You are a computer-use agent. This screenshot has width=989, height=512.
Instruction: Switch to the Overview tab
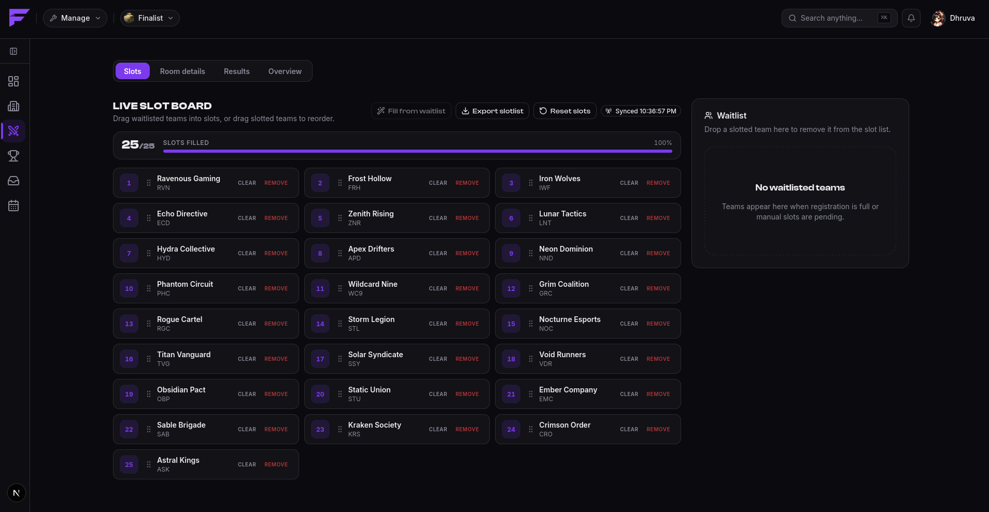(285, 71)
